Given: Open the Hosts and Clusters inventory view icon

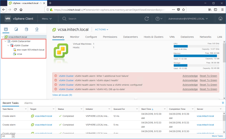Looking at the screenshot, I should (x=6, y=30).
